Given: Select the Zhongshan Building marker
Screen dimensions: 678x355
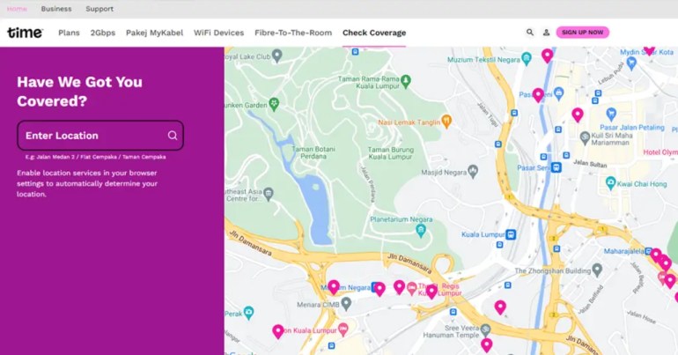Looking at the screenshot, I should tap(597, 270).
